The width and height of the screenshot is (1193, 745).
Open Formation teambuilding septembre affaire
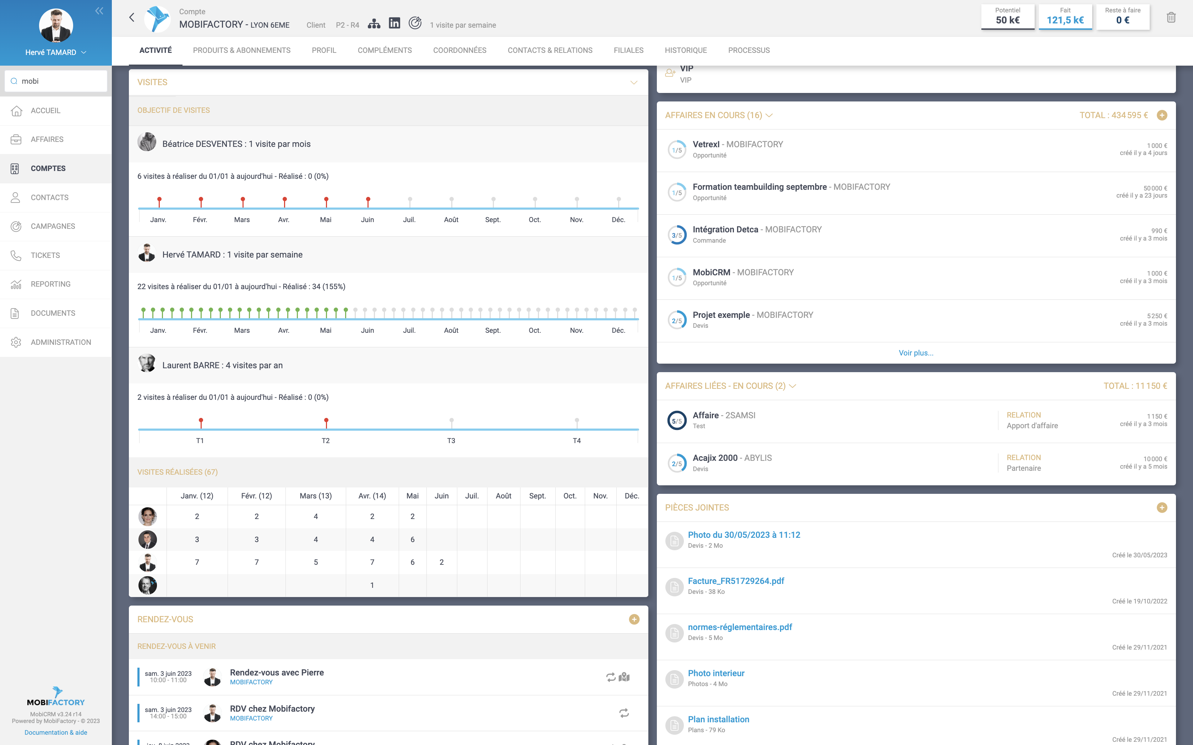coord(916,193)
